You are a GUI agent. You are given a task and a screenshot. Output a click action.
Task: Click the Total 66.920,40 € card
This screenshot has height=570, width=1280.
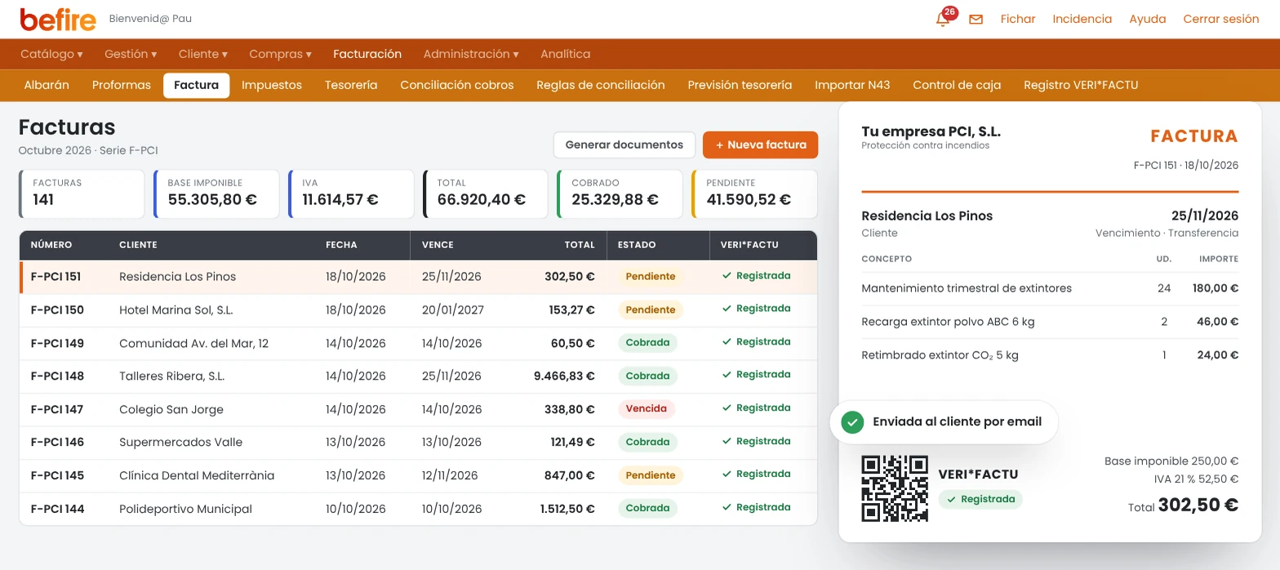point(486,194)
